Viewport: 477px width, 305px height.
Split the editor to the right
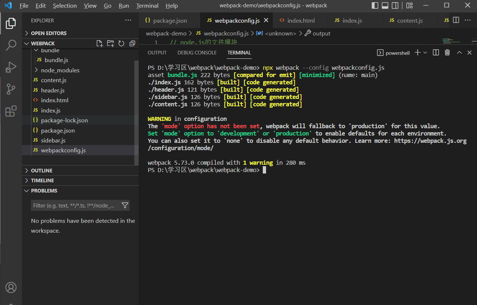click(456, 20)
